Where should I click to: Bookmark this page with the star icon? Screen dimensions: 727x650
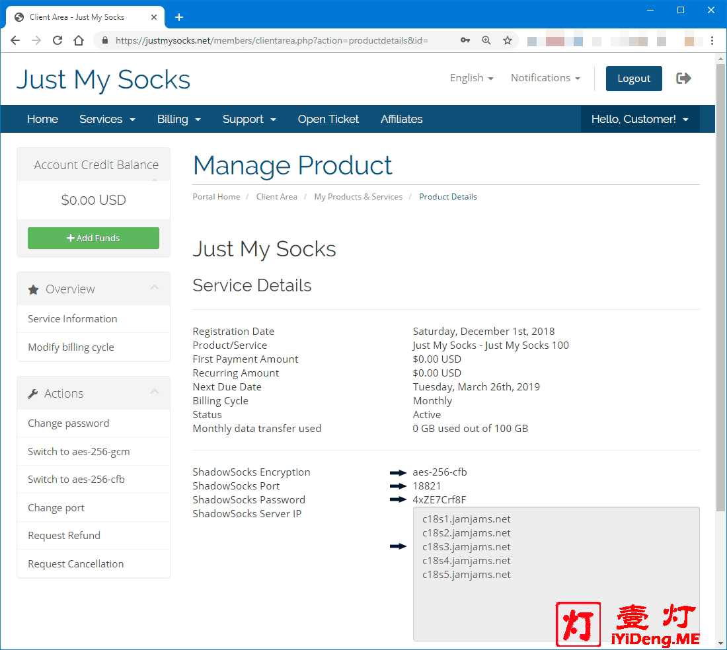508,40
